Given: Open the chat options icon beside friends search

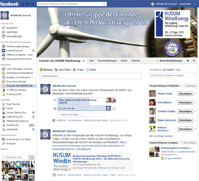Looking at the screenshot, I should coord(31,157).
